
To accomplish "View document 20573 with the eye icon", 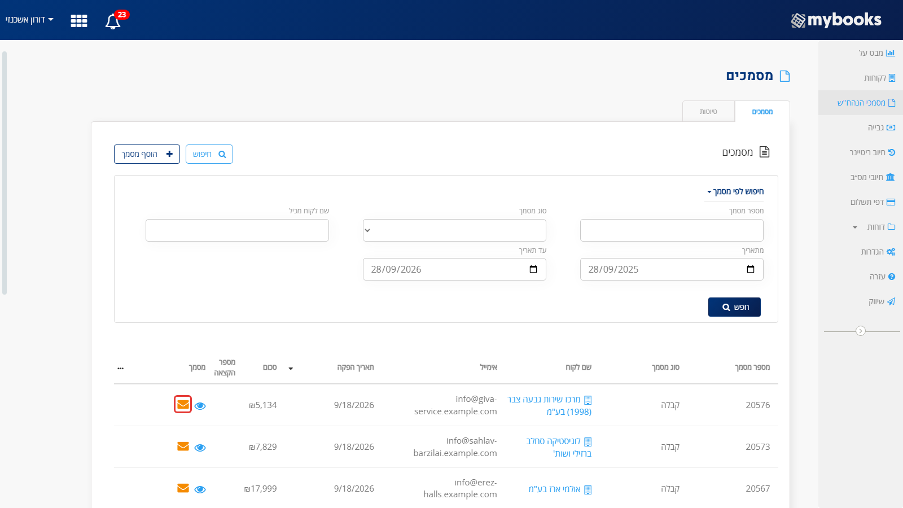I will click(200, 448).
